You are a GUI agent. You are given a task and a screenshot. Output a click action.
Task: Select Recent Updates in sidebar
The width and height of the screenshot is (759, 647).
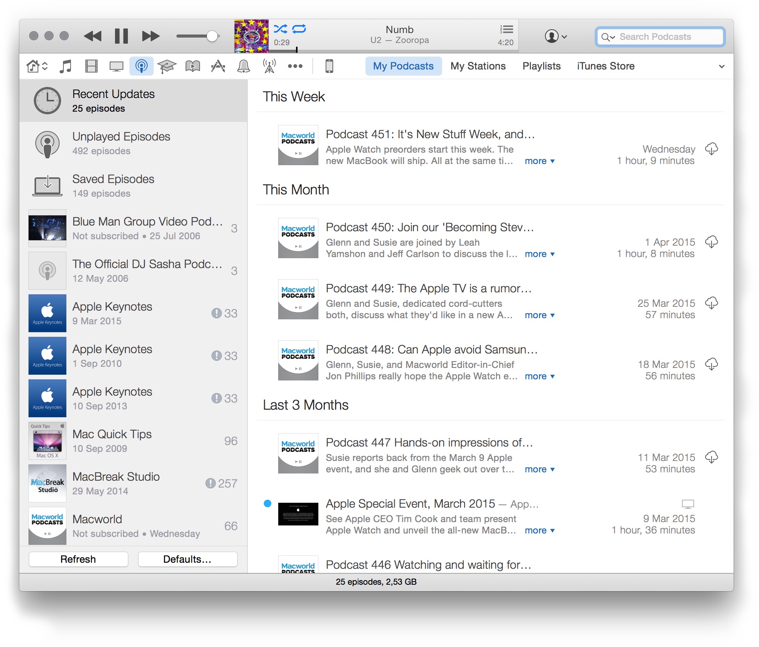tap(133, 101)
